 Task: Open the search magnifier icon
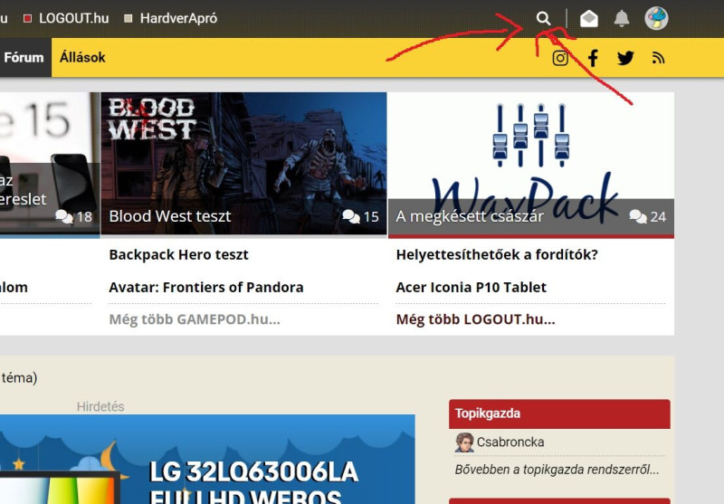pyautogui.click(x=544, y=18)
